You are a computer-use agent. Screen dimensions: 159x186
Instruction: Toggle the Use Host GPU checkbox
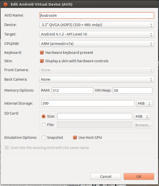coord(75,138)
